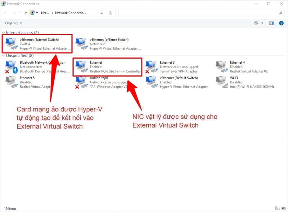
Task: Open the Organize dropdown menu
Action: tap(14, 23)
